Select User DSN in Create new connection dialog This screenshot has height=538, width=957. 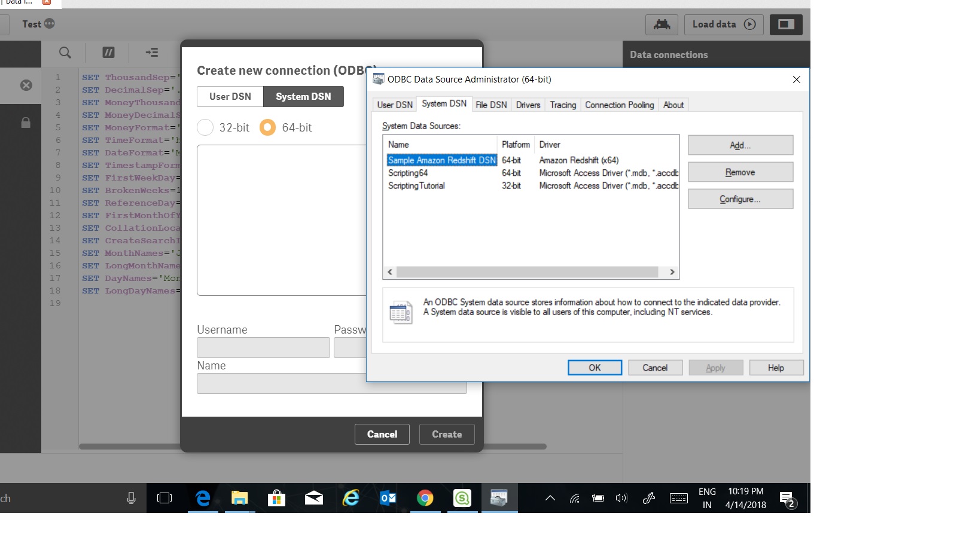pos(230,96)
